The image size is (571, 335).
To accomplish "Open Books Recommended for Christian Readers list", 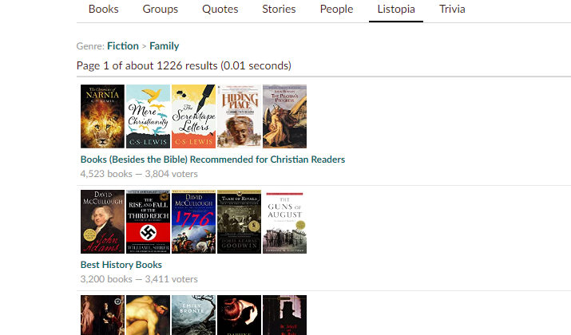I will pyautogui.click(x=212, y=160).
